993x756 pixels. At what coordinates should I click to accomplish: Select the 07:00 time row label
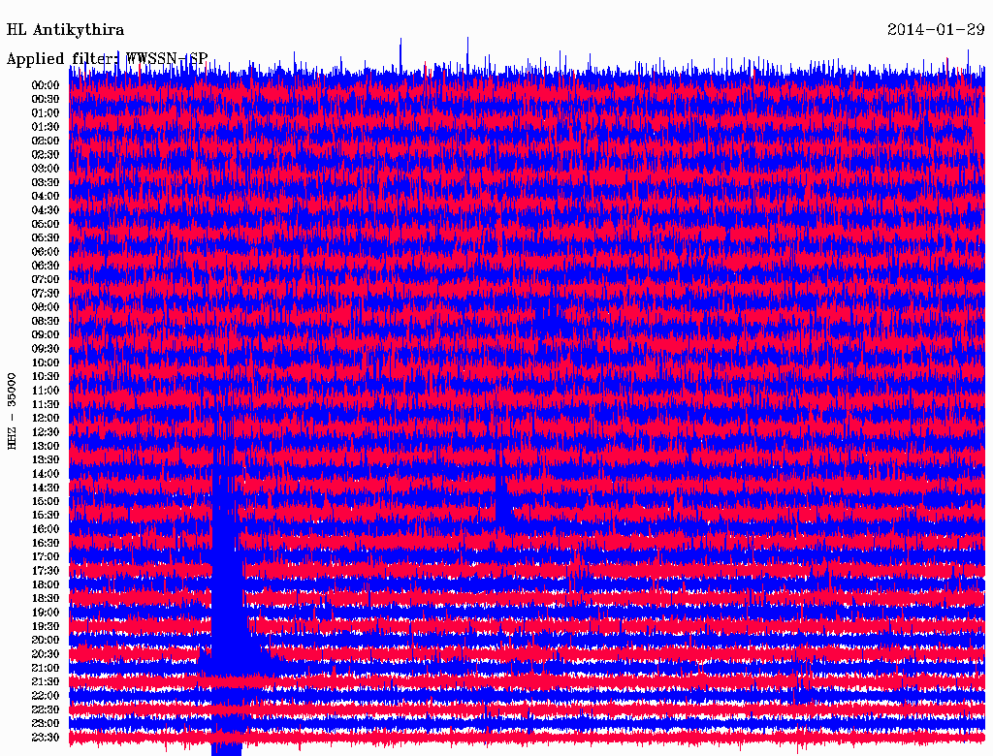(x=45, y=279)
